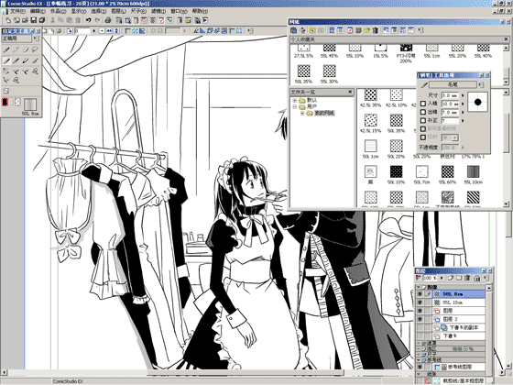Click the trash icon in the tones panel toolbar
The width and height of the screenshot is (513, 385).
pos(375,30)
